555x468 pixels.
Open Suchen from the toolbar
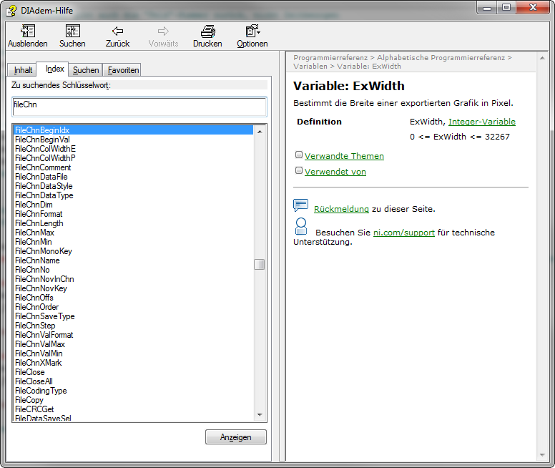click(x=72, y=31)
